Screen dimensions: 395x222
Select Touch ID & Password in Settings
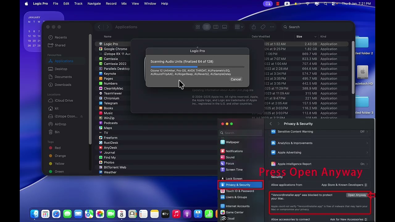pyautogui.click(x=240, y=191)
